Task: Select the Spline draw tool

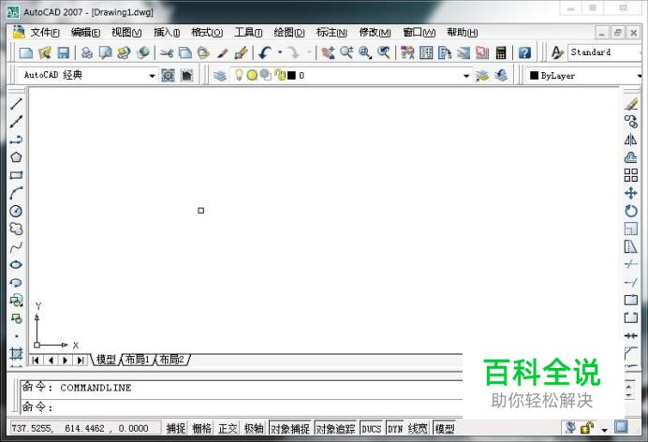Action: (16, 247)
